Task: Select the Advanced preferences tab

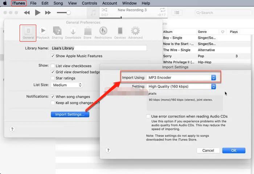Action: (135, 33)
